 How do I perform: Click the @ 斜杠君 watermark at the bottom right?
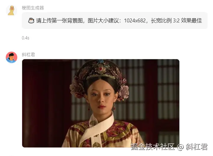coord(193,147)
